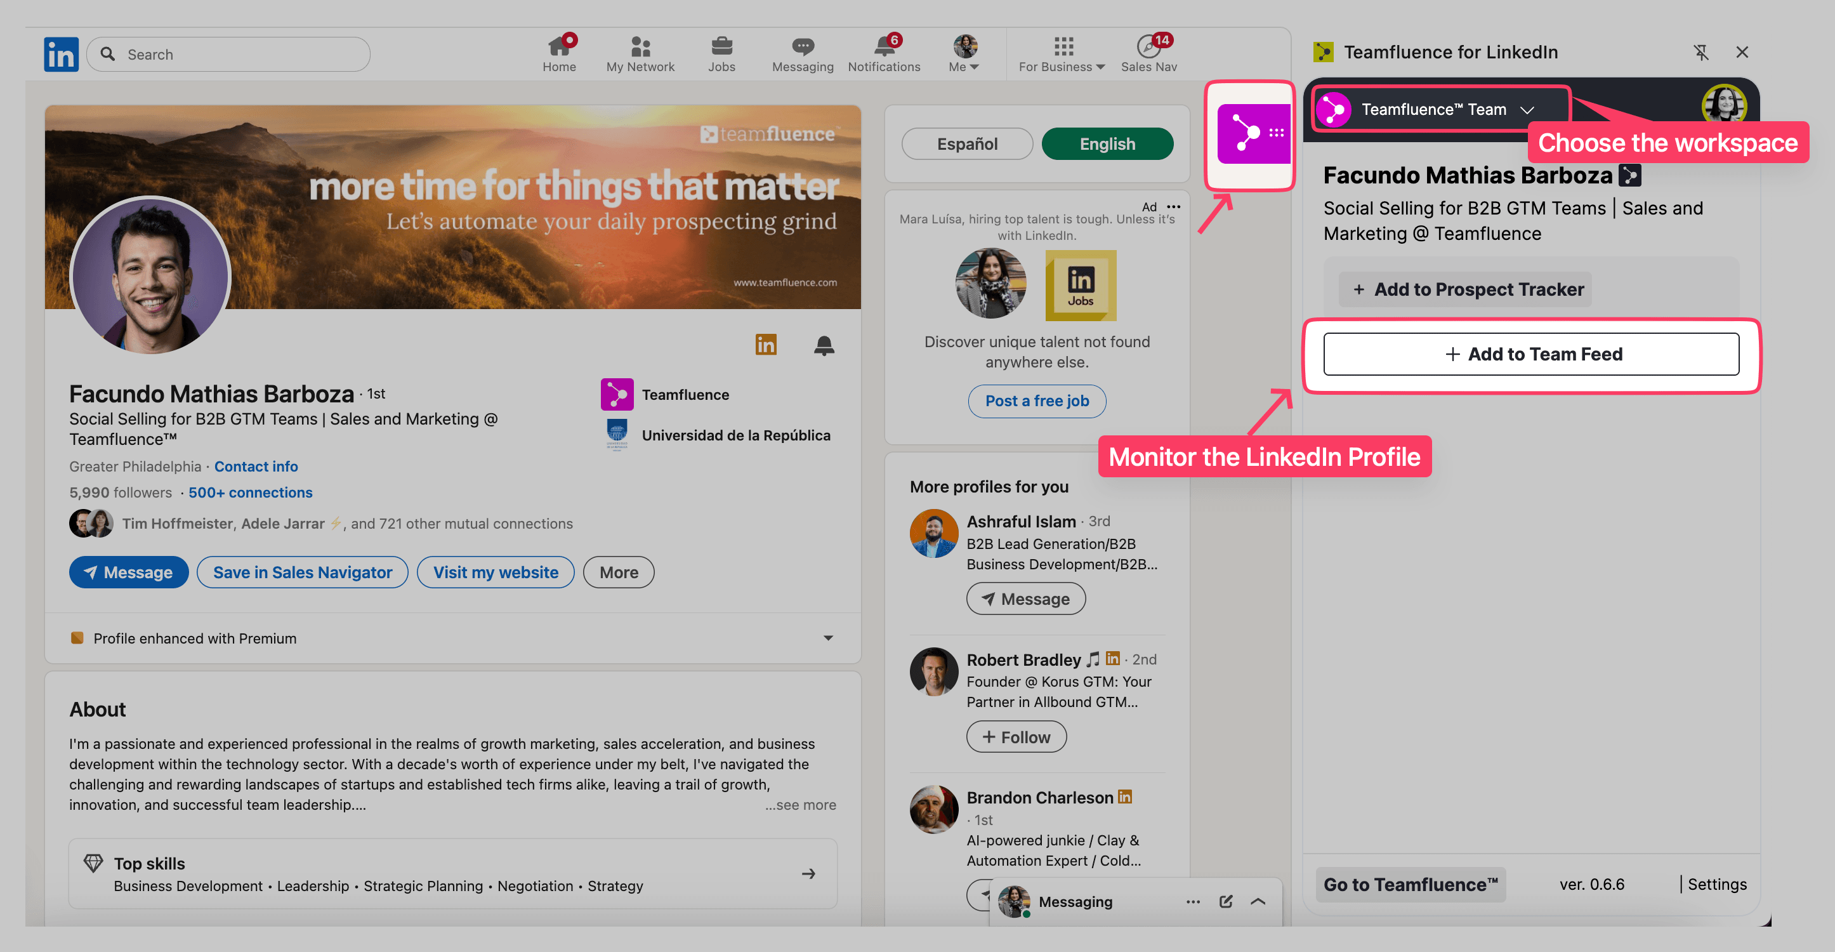
Task: Expand Profile enhanced with Premium section
Action: click(x=828, y=638)
